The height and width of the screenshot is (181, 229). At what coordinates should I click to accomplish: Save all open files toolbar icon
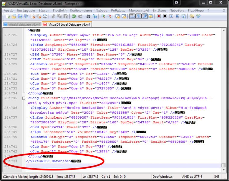coord(27,16)
